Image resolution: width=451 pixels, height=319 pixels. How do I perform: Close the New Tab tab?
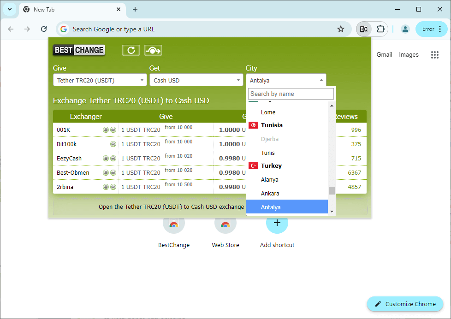coord(119,9)
